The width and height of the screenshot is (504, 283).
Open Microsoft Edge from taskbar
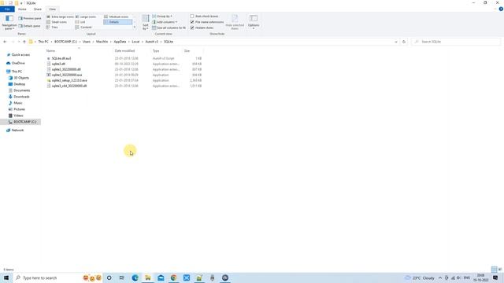(x=135, y=277)
